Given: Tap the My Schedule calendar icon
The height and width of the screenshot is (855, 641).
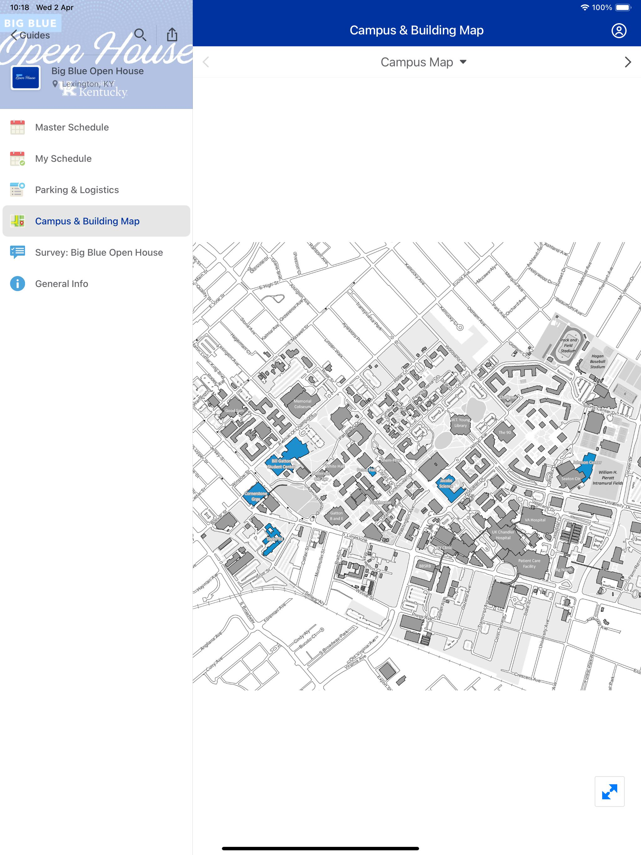Looking at the screenshot, I should (18, 158).
